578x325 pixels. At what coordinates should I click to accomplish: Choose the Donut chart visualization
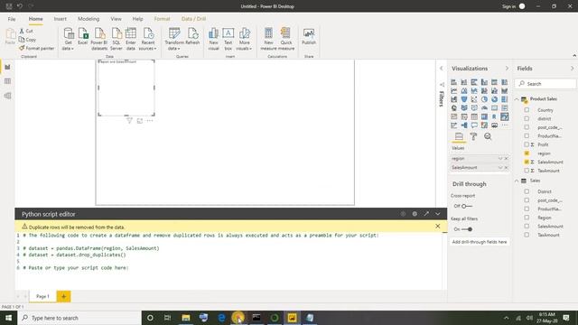(x=494, y=99)
